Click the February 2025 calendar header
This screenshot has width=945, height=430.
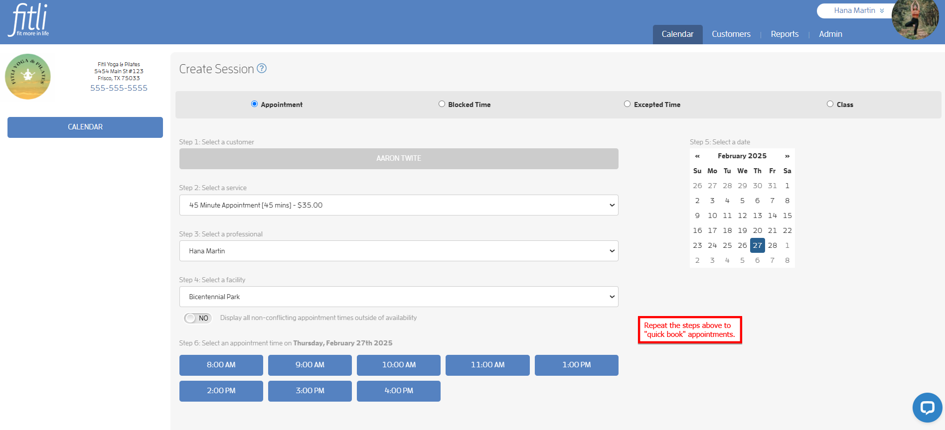742,156
